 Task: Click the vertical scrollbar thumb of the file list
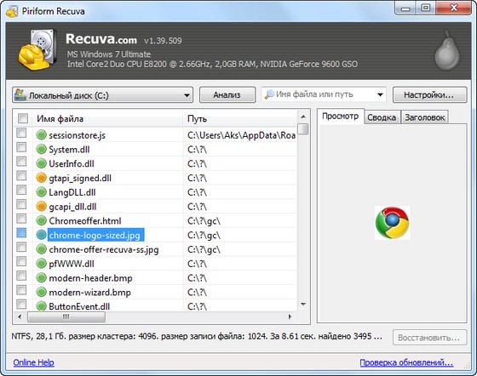303,128
